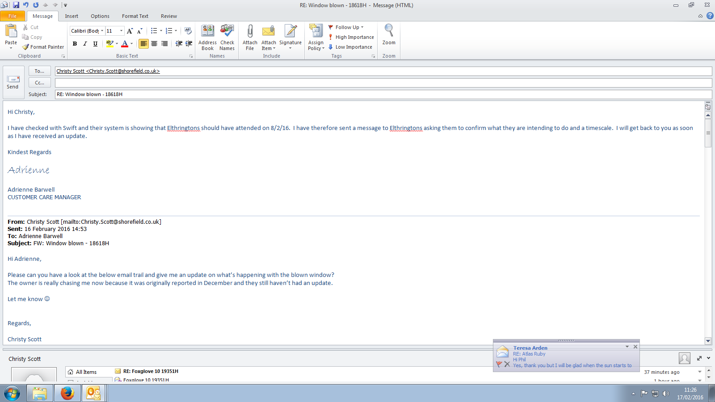Open the Format Text tab

135,16
